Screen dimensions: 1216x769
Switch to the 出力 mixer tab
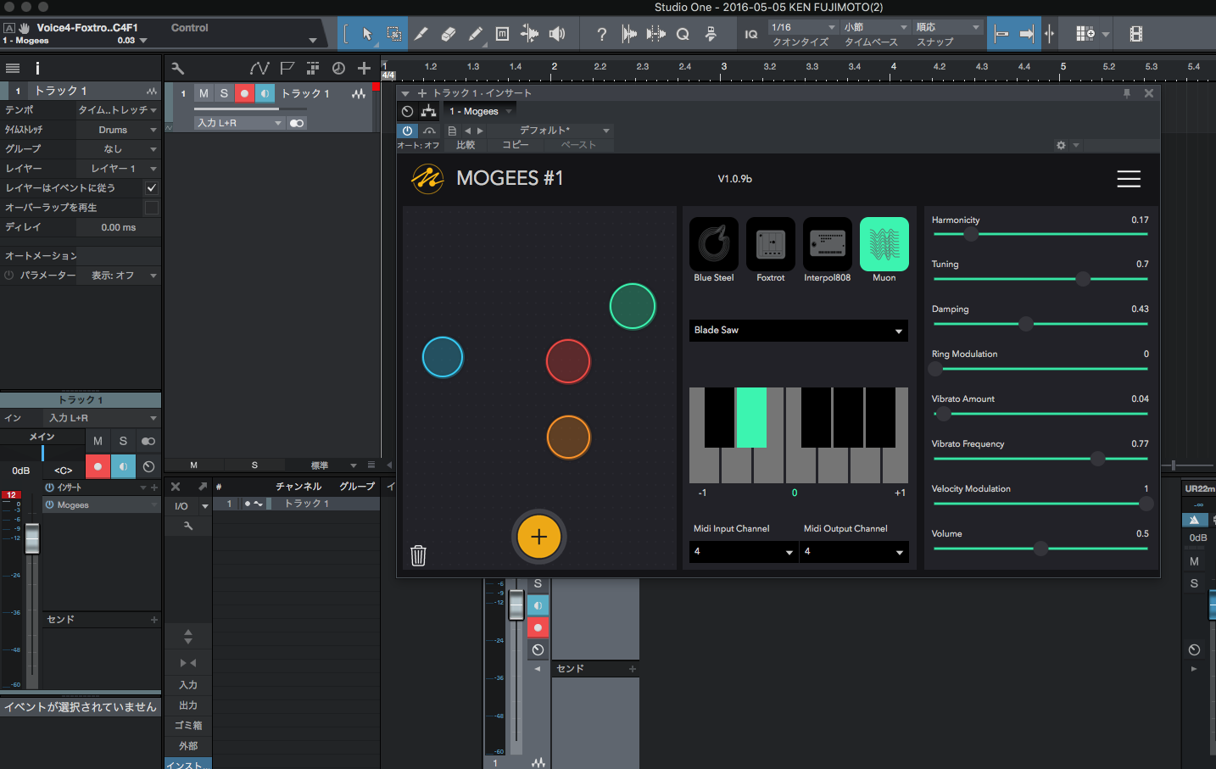(188, 705)
